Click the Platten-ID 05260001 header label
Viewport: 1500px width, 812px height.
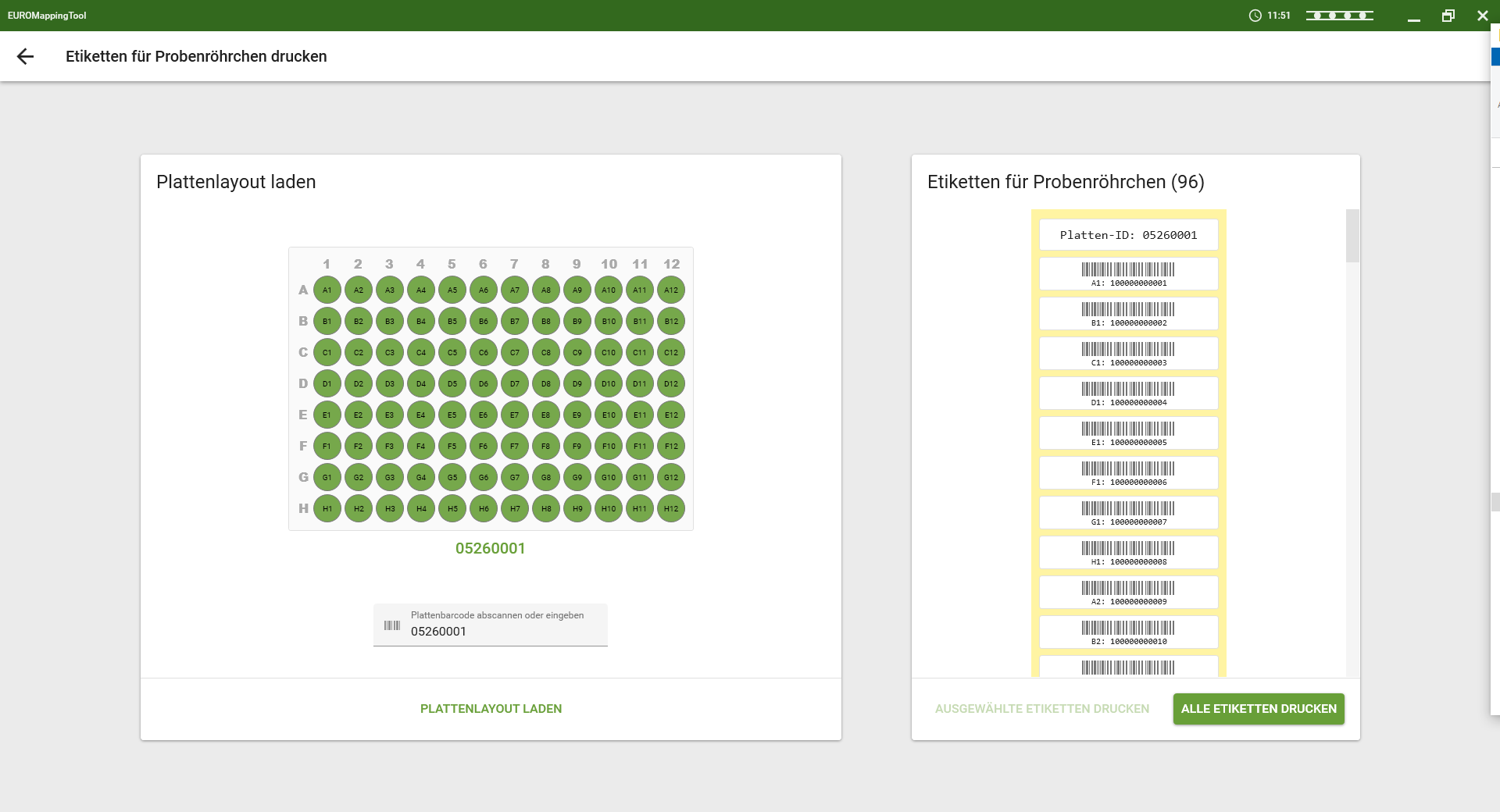coord(1128,235)
